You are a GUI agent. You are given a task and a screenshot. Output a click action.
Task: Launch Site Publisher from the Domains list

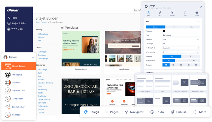click(x=18, y=107)
